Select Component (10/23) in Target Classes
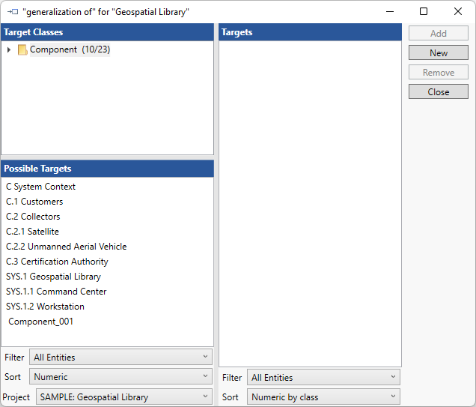The width and height of the screenshot is (476, 407). pyautogui.click(x=70, y=49)
